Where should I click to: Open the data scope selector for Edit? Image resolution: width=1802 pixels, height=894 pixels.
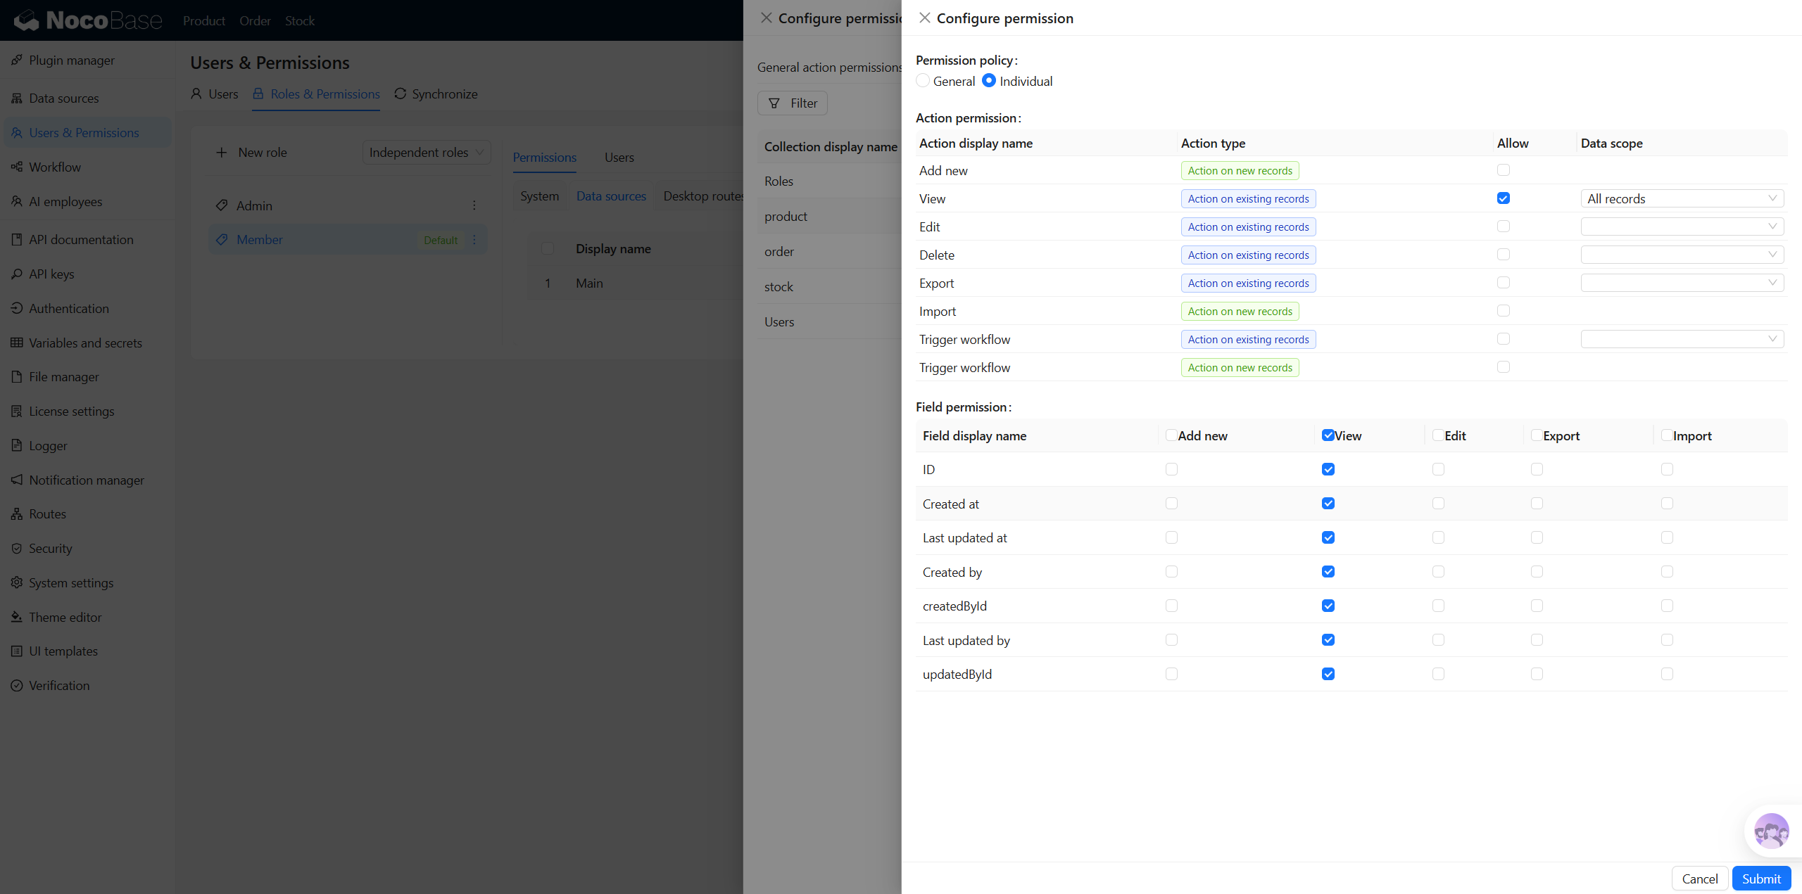pyautogui.click(x=1682, y=226)
